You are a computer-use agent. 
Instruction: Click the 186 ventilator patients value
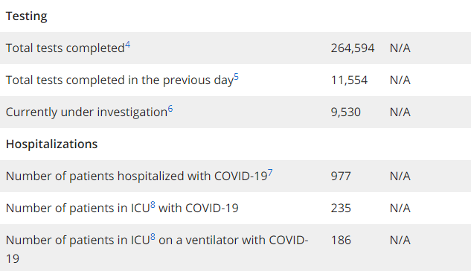point(341,240)
